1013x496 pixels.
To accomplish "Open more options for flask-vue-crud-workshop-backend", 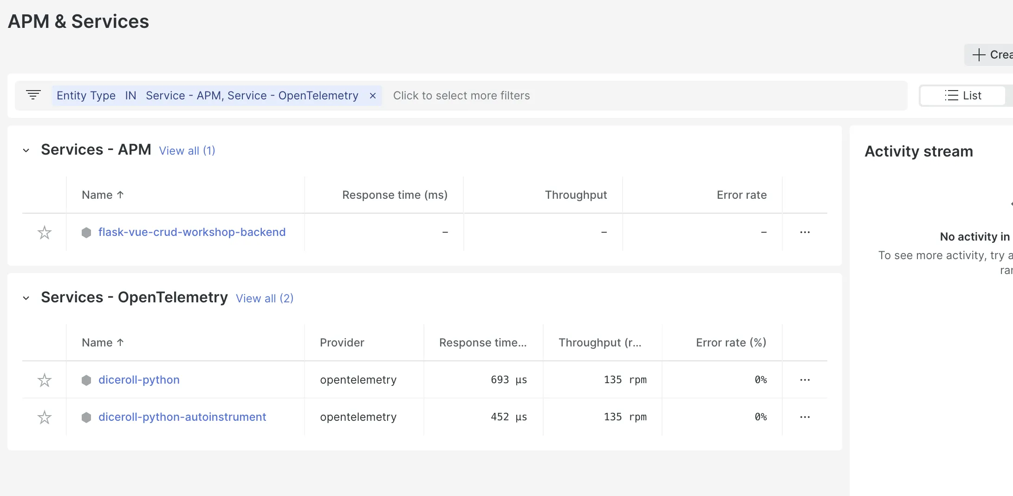I will point(805,232).
